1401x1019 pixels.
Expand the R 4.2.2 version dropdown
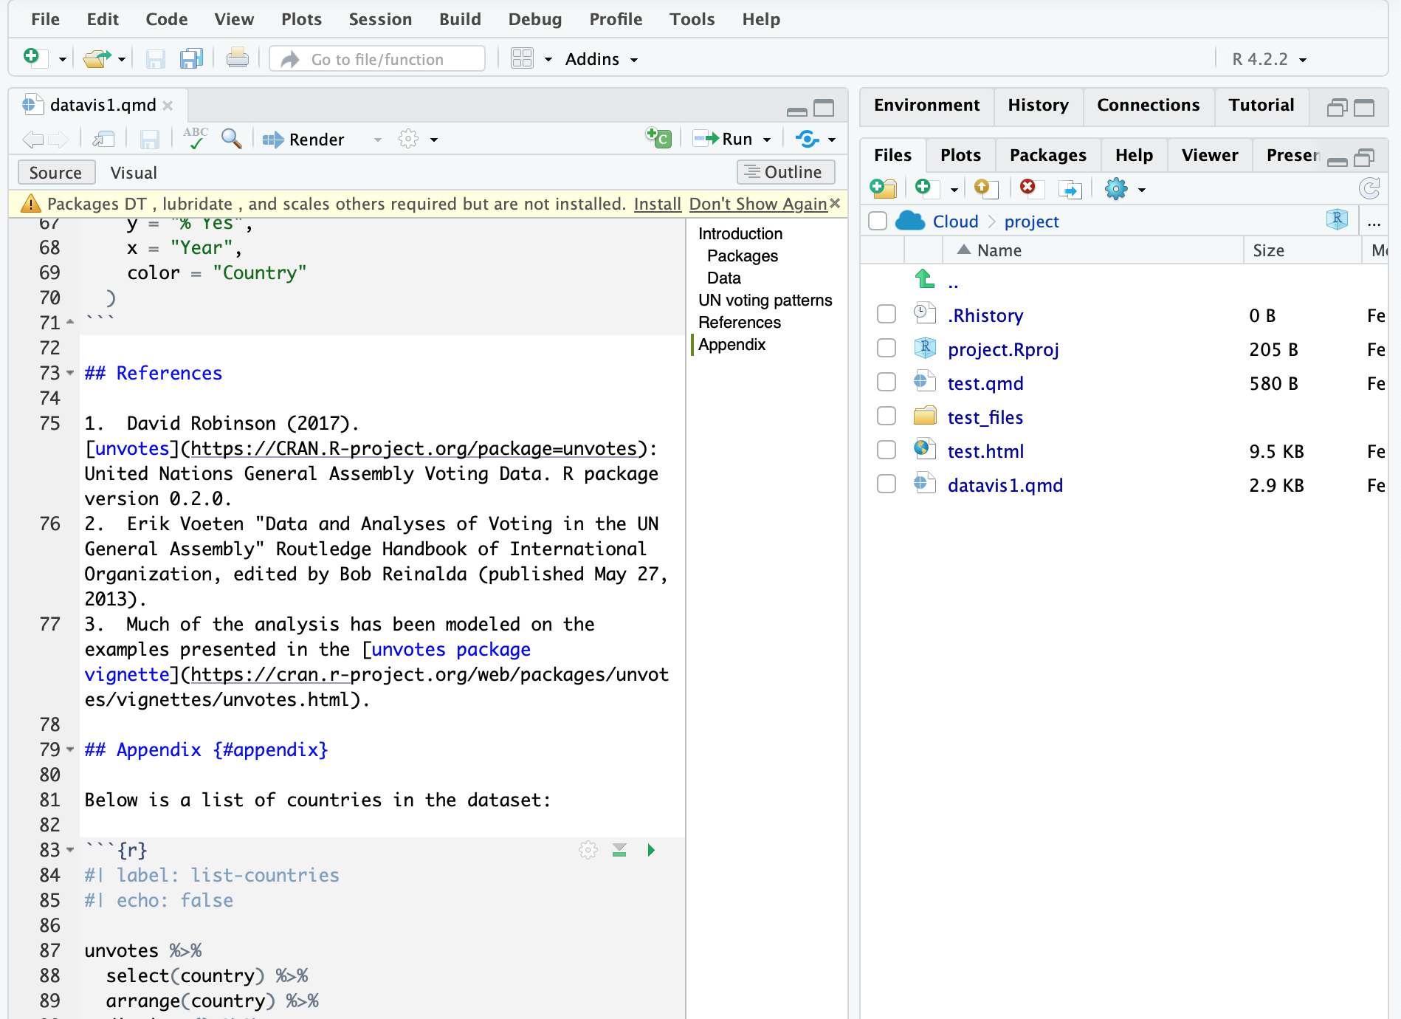coord(1269,59)
